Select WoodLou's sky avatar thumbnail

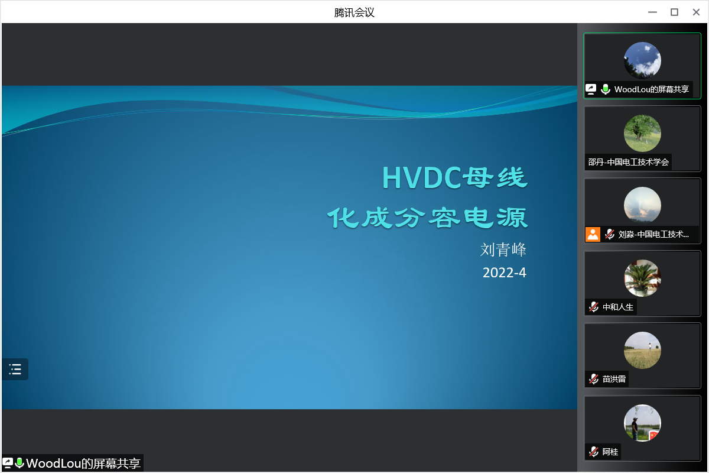coord(642,60)
